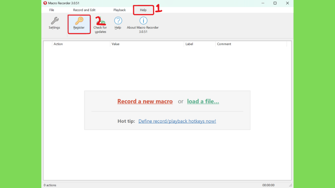The image size is (335, 188).
Task: Check for updates via toolbar icon
Action: point(100,21)
